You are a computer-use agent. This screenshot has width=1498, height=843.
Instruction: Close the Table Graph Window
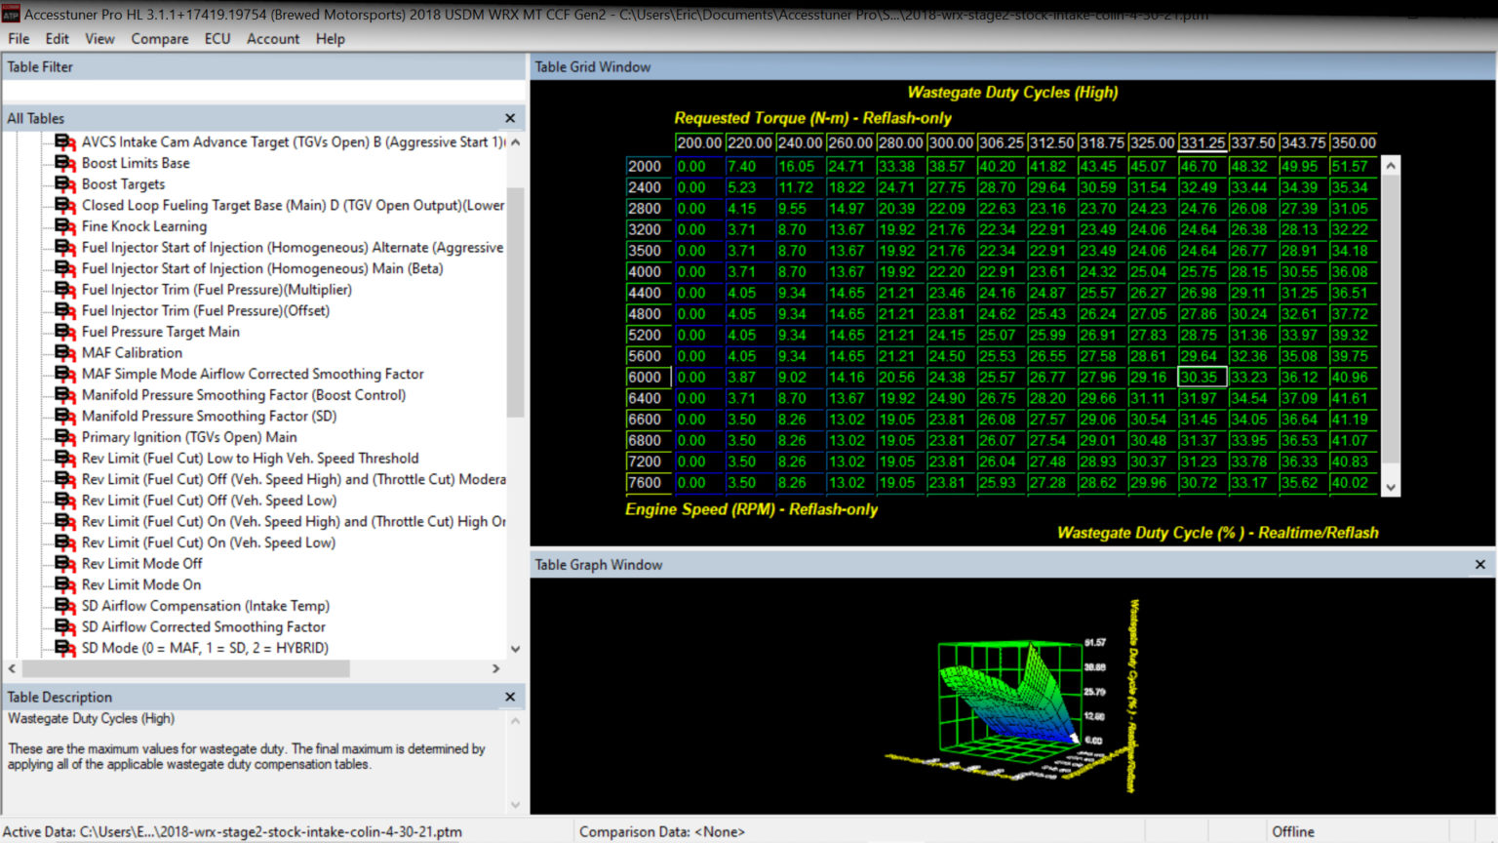point(1479,565)
